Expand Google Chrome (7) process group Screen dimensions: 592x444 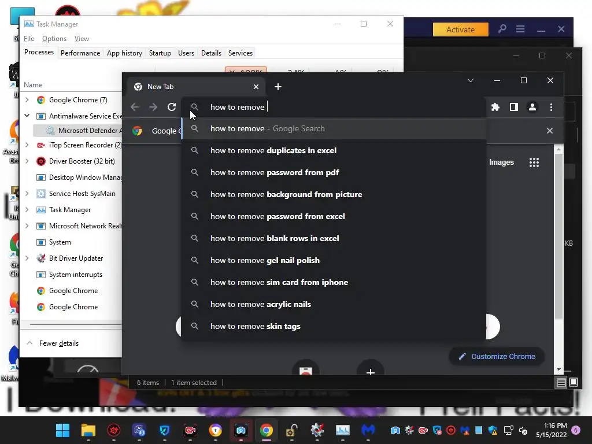27,99
